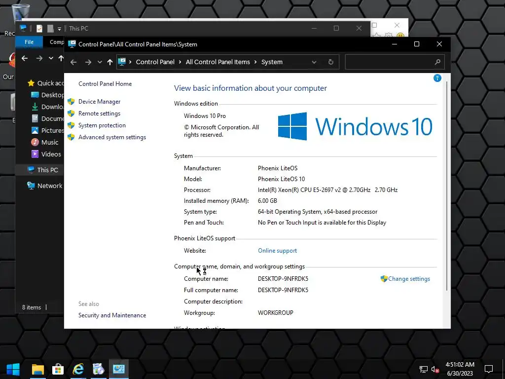
Task: Open Advanced system settings
Action: click(x=112, y=137)
